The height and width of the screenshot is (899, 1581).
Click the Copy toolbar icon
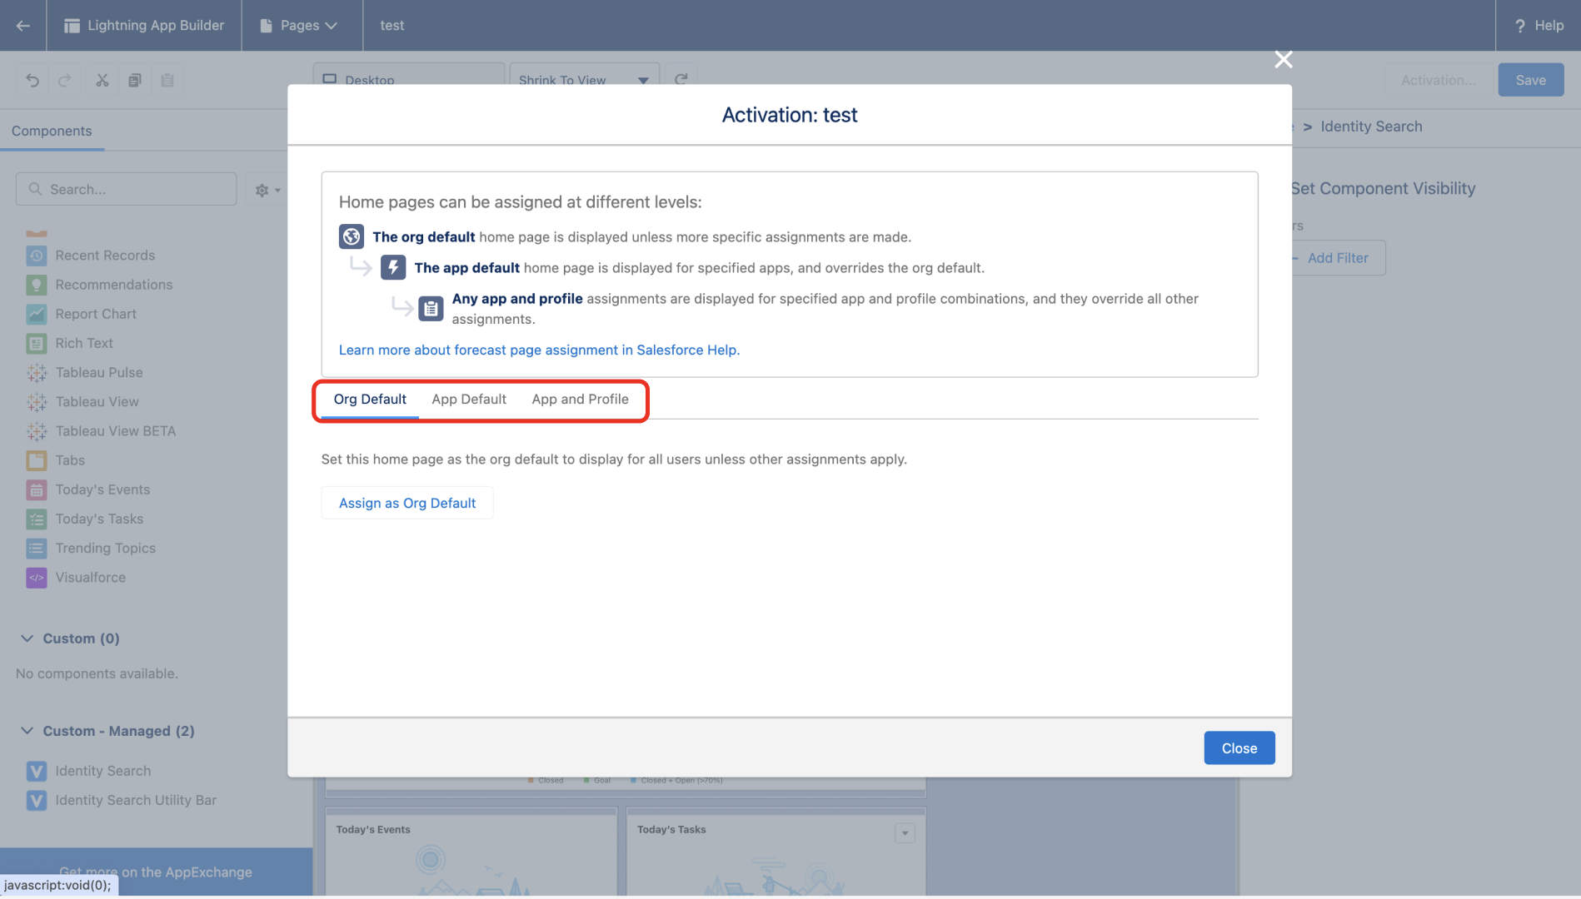tap(134, 81)
